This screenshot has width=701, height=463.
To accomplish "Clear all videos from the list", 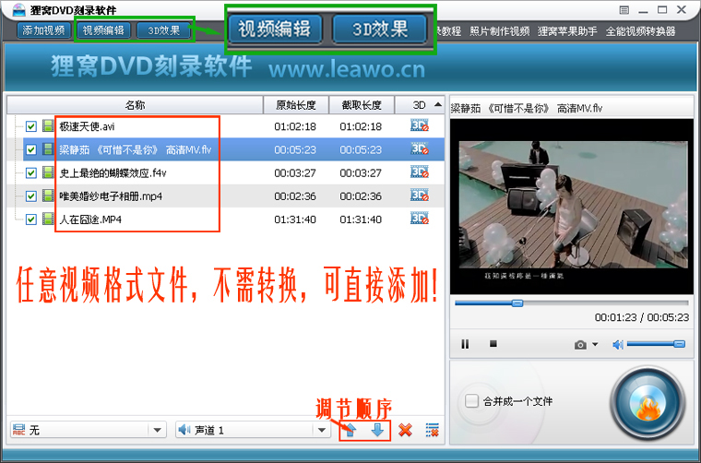I will pyautogui.click(x=432, y=431).
